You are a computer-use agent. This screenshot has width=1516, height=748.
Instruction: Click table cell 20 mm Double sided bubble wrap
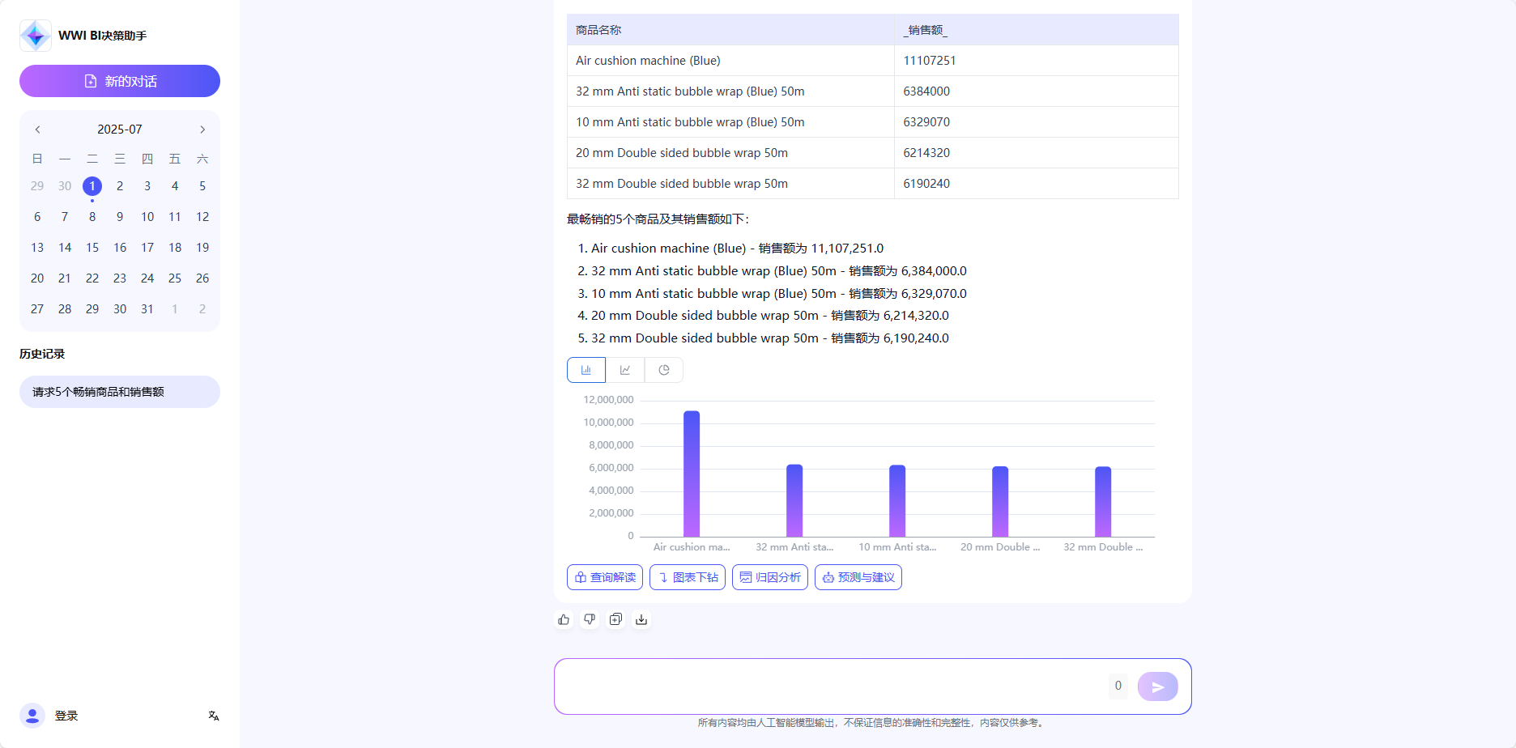[x=730, y=153]
